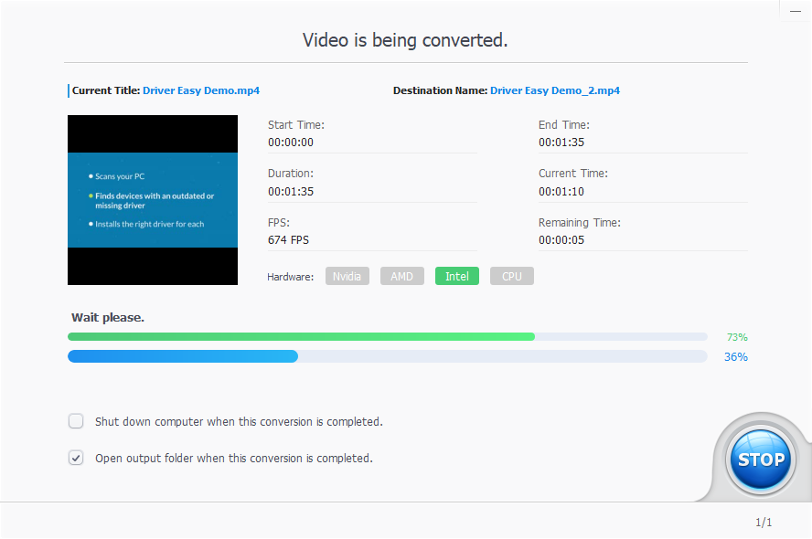Click the round STOP button
This screenshot has width=812, height=539.
click(761, 460)
